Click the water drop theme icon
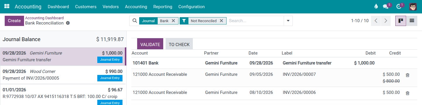 click(x=376, y=6)
